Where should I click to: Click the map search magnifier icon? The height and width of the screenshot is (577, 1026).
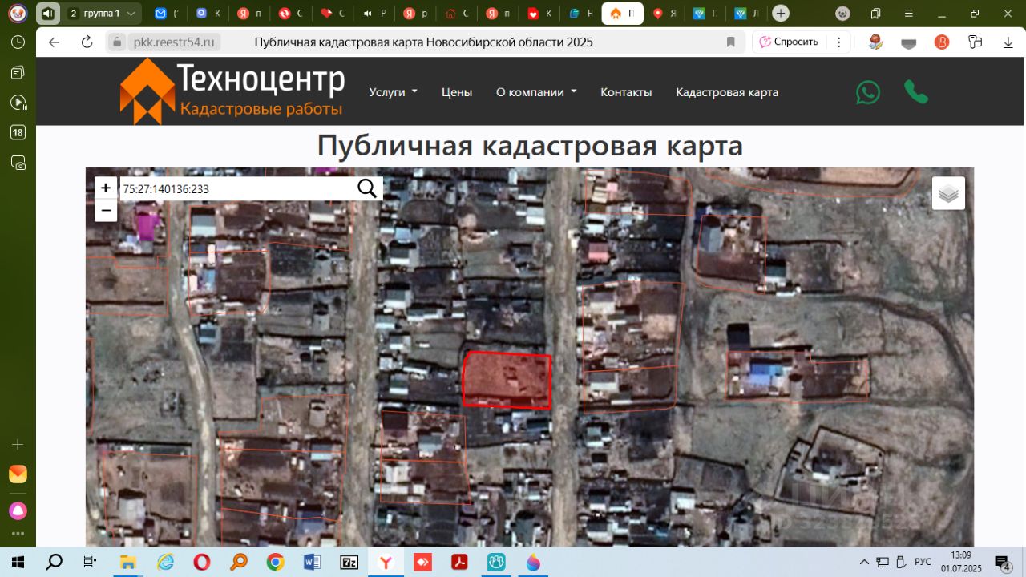pyautogui.click(x=366, y=188)
